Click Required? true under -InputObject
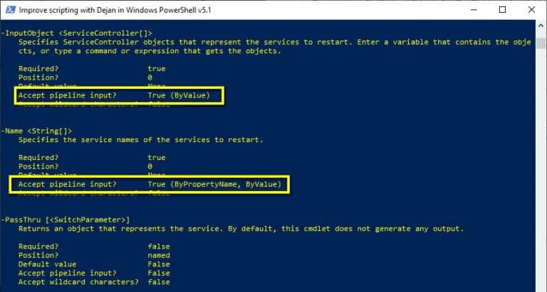Image resolution: width=547 pixels, height=292 pixels. coord(92,69)
